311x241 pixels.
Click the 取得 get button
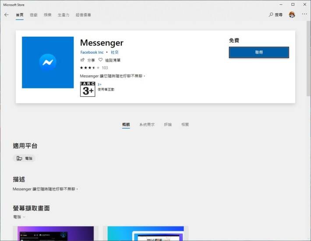pyautogui.click(x=259, y=52)
